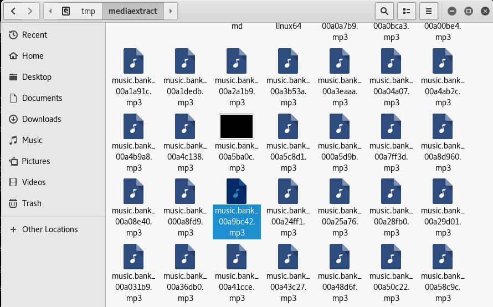Select the black thumbnail file music.bank_00a5ba0c.mp3
Viewport: 493px width, 307px height.
coord(237,126)
